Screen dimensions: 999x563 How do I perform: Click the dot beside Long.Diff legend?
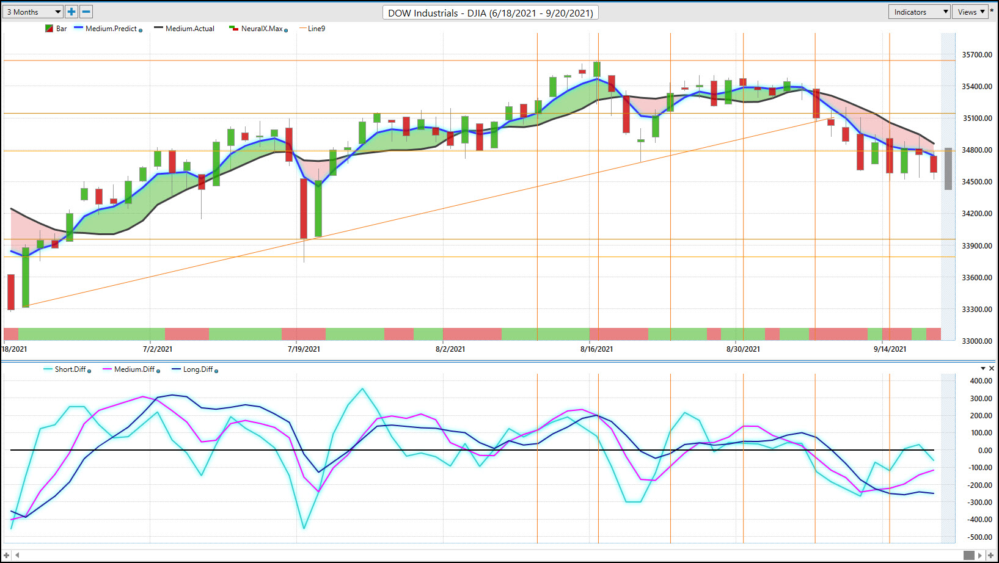tap(216, 371)
